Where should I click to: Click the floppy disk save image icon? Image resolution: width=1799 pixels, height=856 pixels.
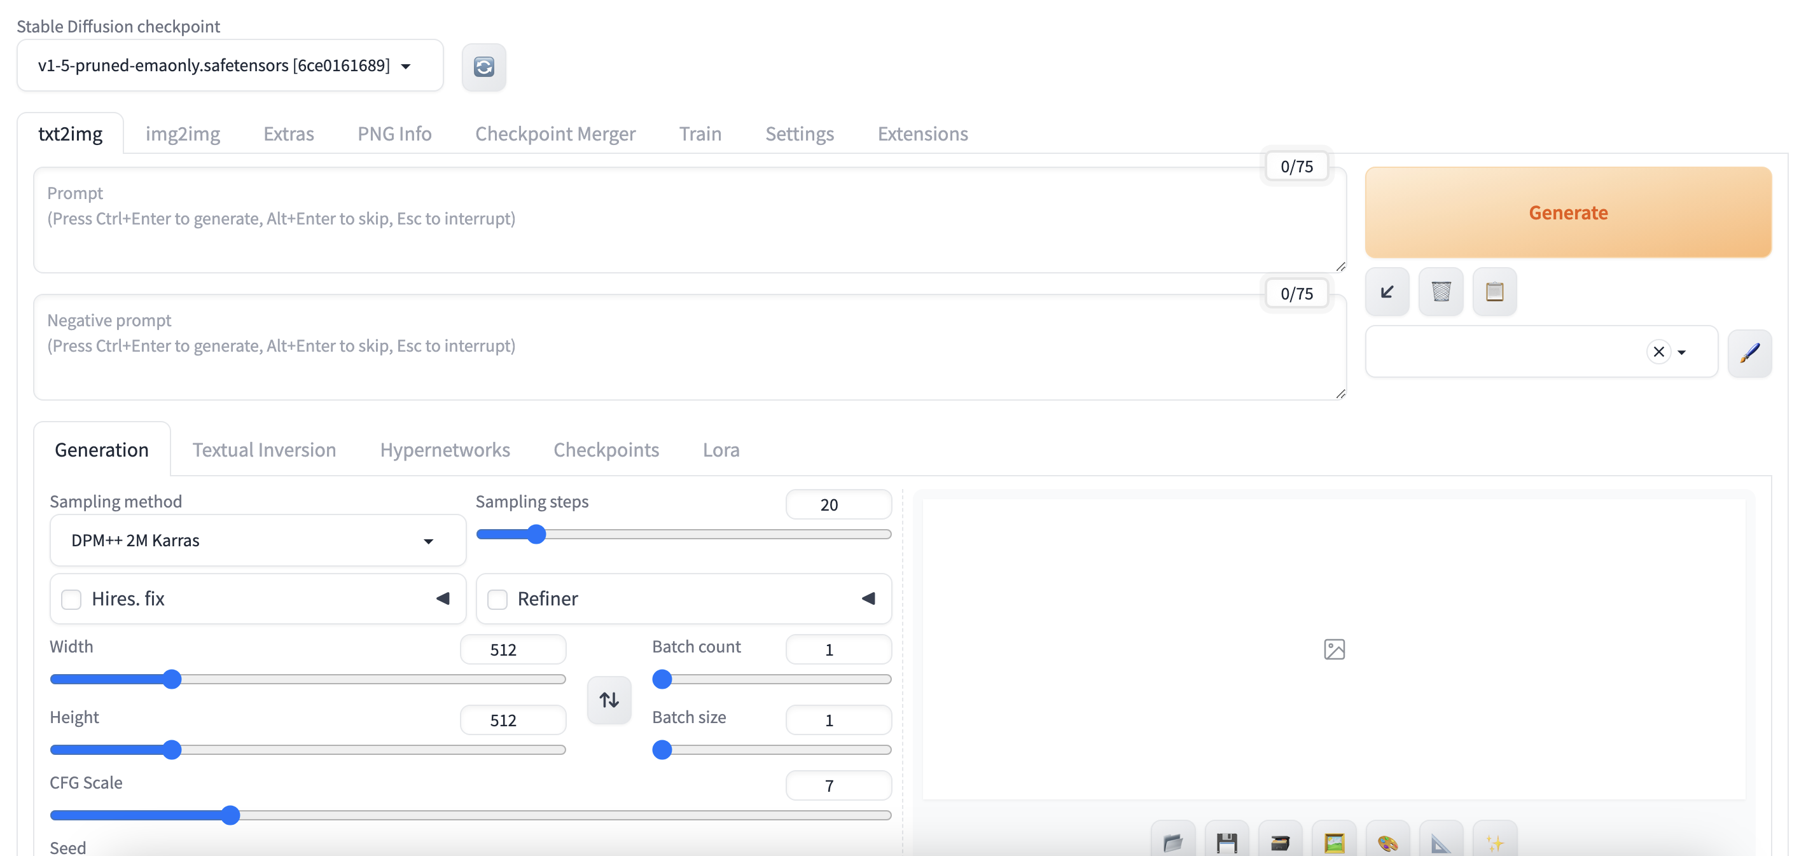pyautogui.click(x=1226, y=842)
